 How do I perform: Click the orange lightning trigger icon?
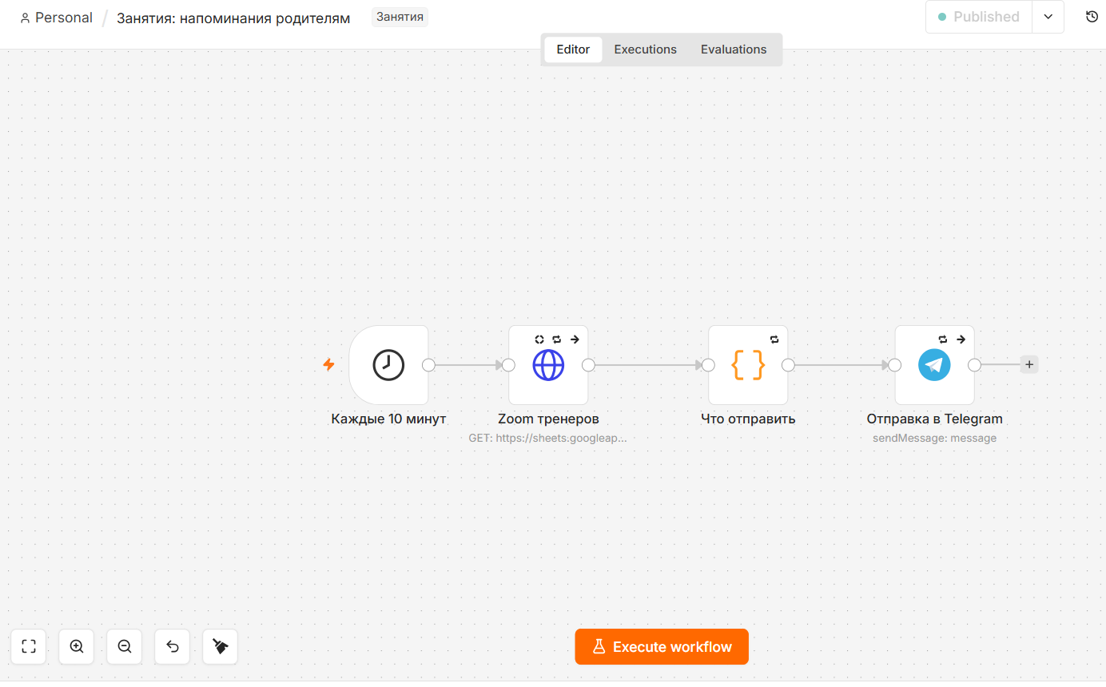click(x=328, y=365)
